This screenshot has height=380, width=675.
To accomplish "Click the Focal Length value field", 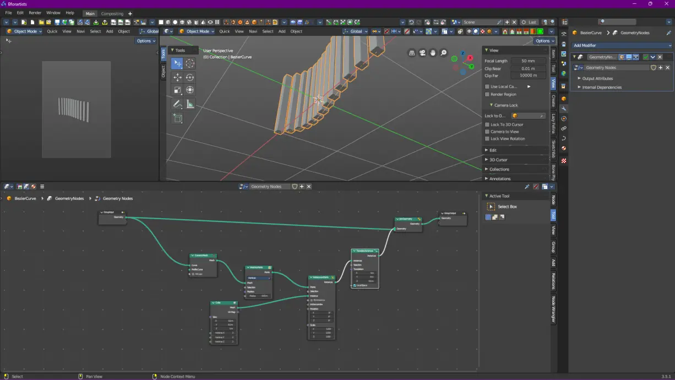I will tap(528, 61).
